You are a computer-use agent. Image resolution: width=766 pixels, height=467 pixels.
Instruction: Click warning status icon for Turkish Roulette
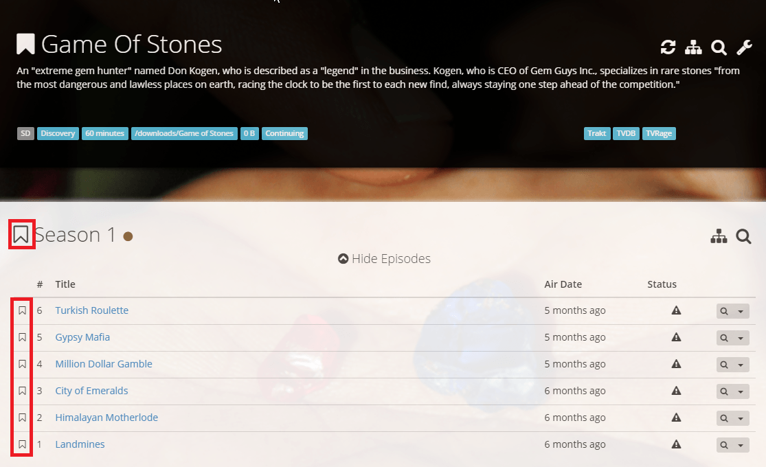[676, 310]
